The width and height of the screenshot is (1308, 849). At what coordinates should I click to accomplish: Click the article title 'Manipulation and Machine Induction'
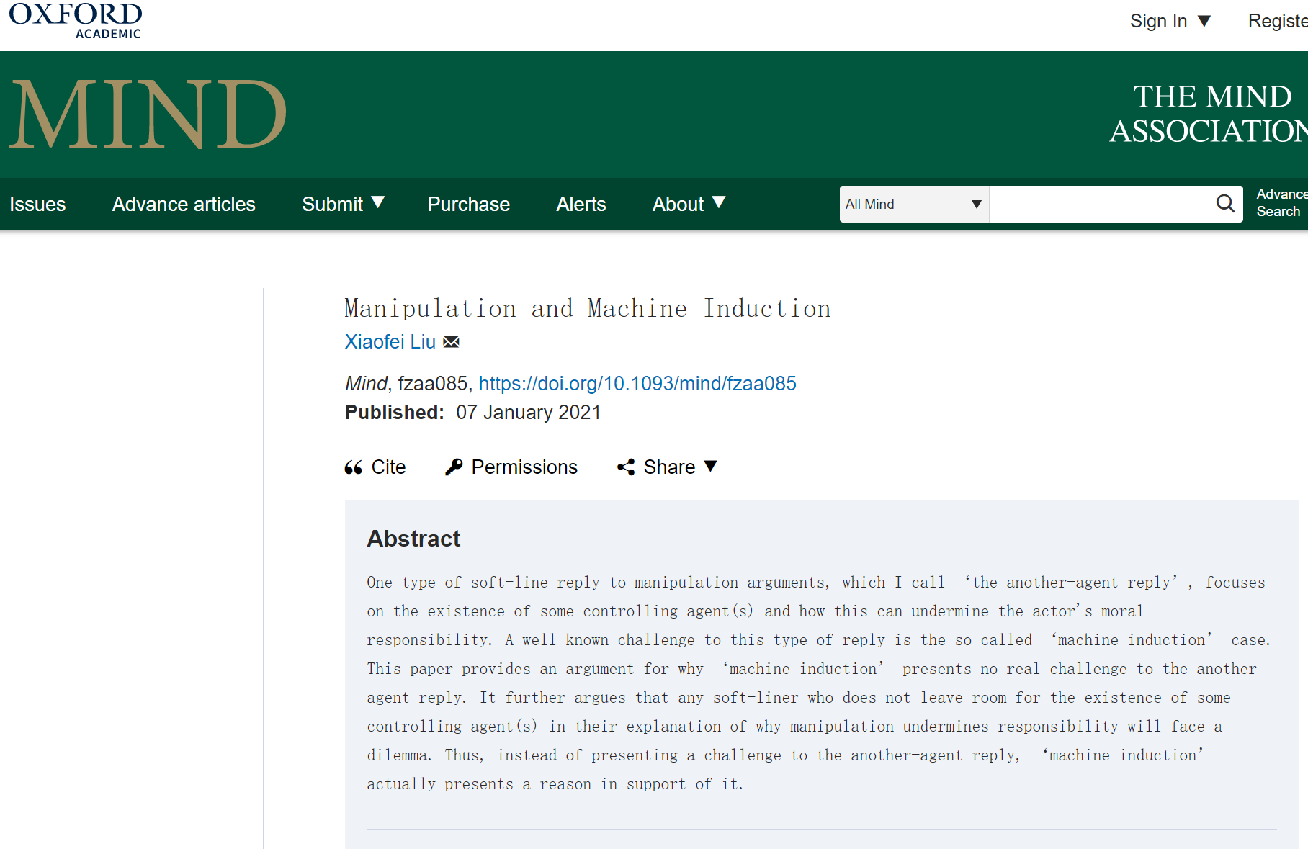588,308
